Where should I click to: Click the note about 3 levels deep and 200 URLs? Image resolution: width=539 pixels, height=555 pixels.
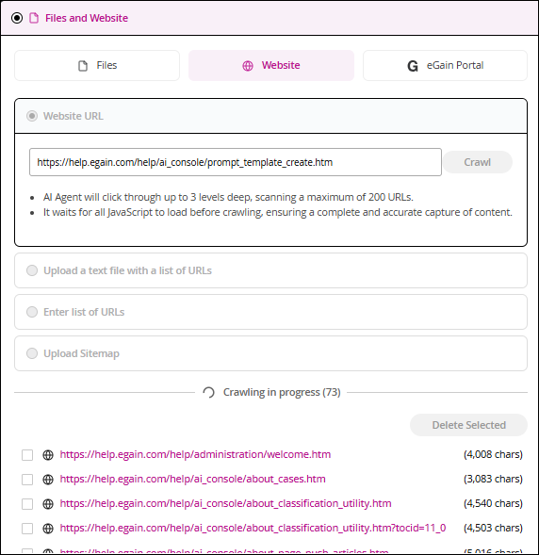(x=228, y=197)
